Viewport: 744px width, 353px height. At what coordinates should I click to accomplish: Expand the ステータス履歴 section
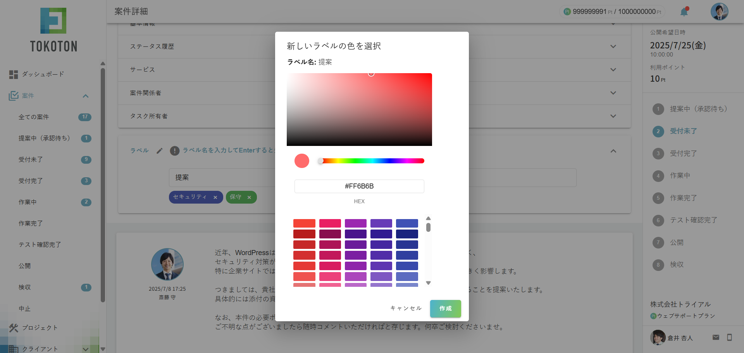(x=613, y=46)
